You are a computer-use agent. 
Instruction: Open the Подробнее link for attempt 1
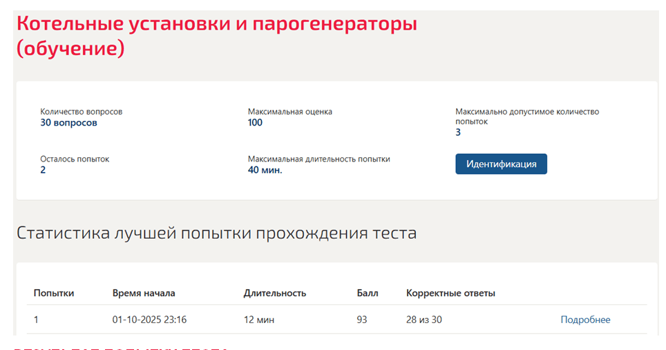click(585, 320)
